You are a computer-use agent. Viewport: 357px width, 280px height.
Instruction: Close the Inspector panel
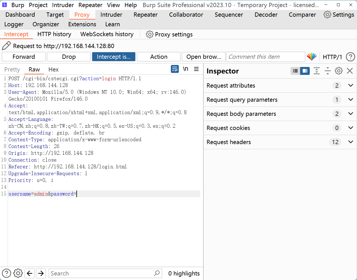[350, 71]
